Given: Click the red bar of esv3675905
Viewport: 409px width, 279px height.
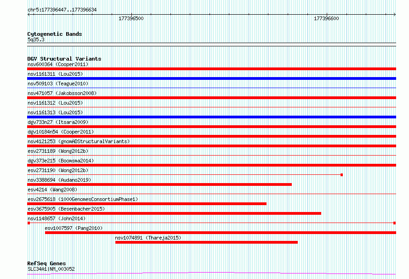Looking at the screenshot, I should [x=174, y=213].
